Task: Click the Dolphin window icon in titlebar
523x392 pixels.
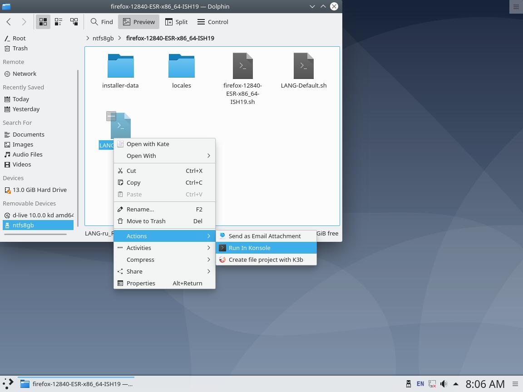Action: [x=6, y=6]
